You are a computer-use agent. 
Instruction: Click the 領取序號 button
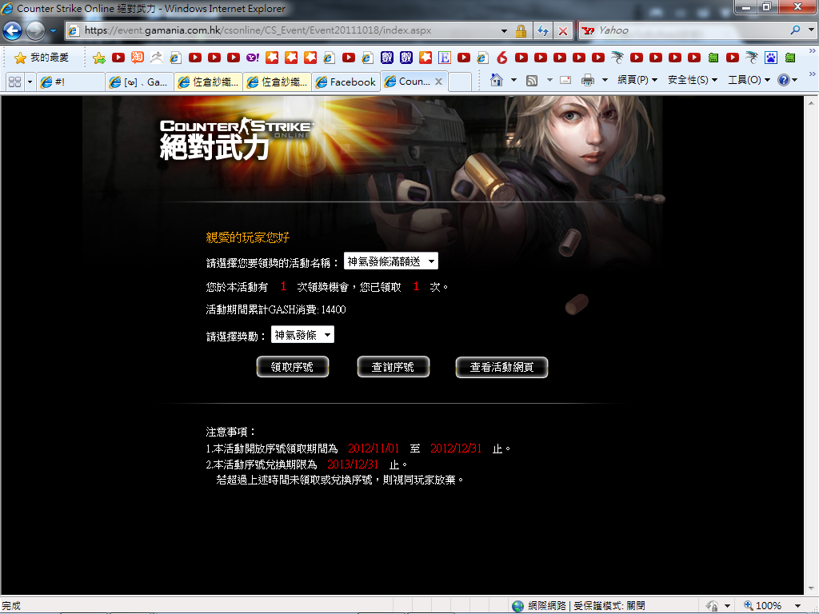(x=293, y=367)
